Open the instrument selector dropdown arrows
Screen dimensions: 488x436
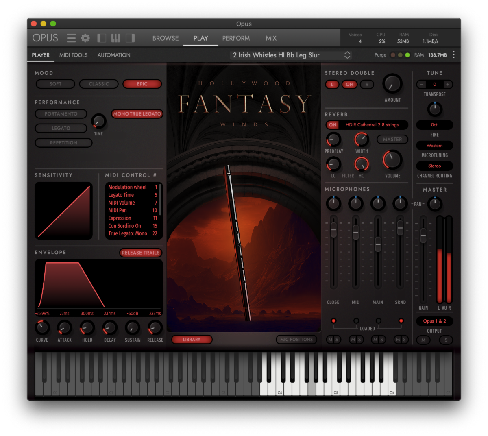tap(347, 55)
